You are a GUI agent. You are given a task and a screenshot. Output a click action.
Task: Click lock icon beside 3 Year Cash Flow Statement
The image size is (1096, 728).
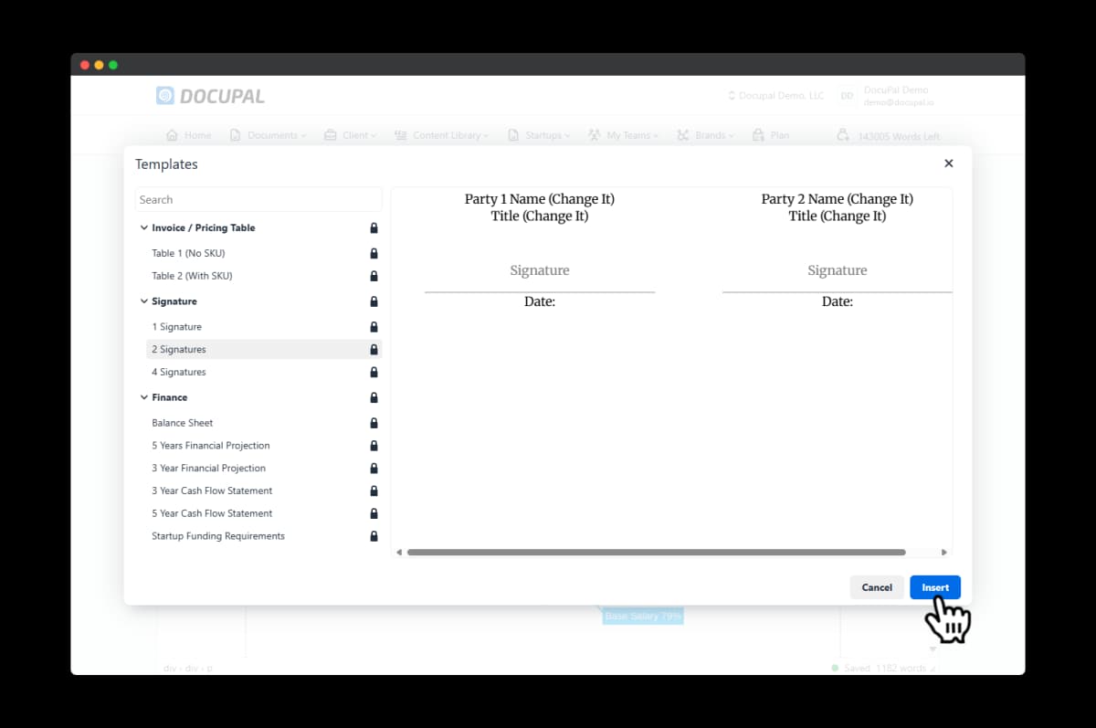click(374, 491)
